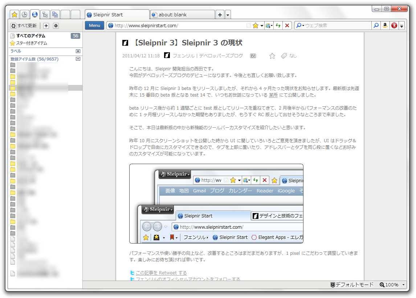The image size is (416, 298).
Task: Click the refresh-all feeds icon
Action: pyautogui.click(x=13, y=26)
